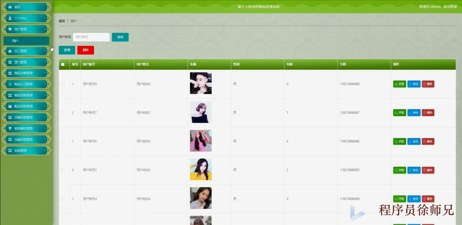
Task: Click the icon beside 物流公司管理
Action: pyautogui.click(x=10, y=84)
